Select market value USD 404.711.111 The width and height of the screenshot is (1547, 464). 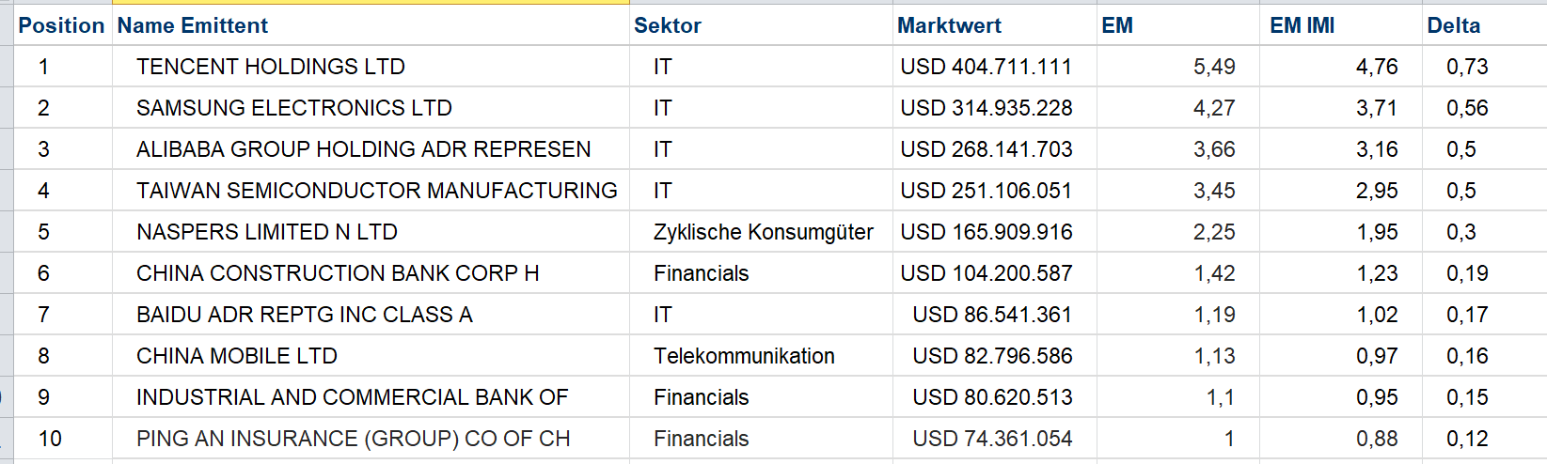pyautogui.click(x=986, y=67)
